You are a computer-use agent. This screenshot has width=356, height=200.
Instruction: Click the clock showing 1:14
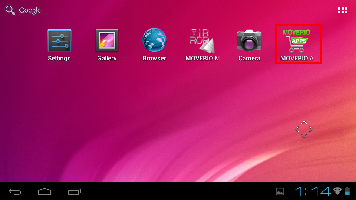(313, 191)
